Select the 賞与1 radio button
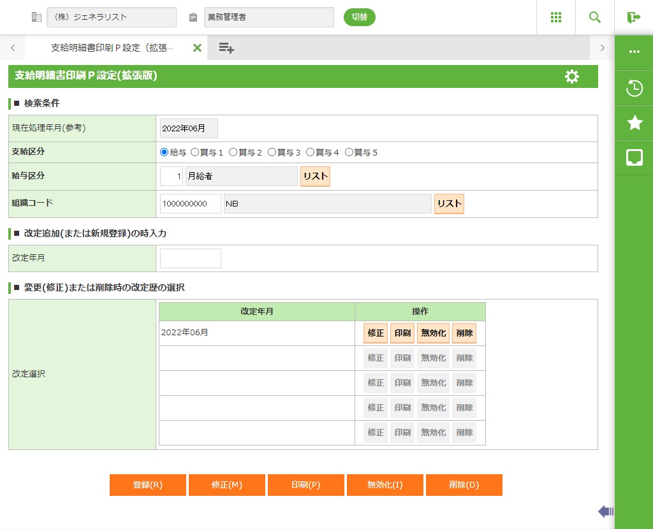 [195, 152]
